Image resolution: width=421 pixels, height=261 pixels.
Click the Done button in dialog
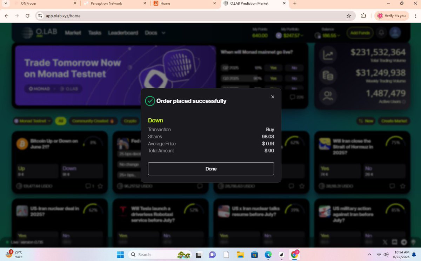211,169
